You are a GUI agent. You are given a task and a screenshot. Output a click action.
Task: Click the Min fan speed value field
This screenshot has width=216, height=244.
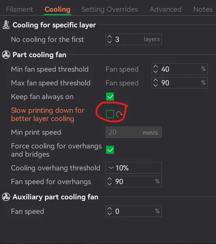pyautogui.click(x=180, y=69)
